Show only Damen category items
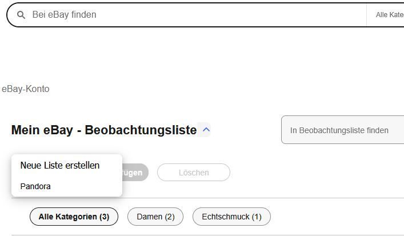This screenshot has width=404, height=236. [155, 217]
